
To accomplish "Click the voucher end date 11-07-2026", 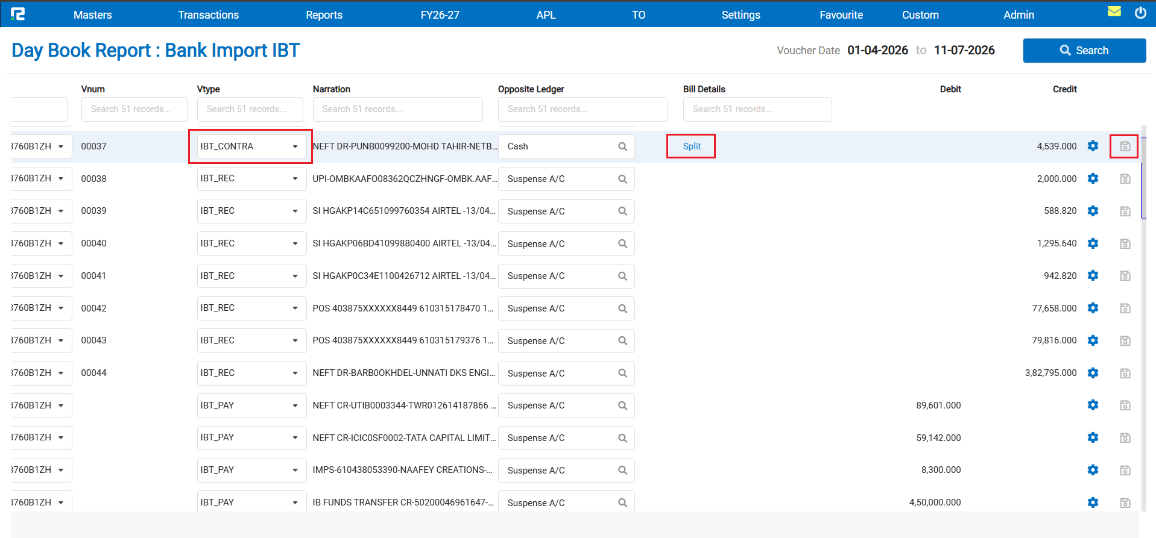I will [x=964, y=51].
